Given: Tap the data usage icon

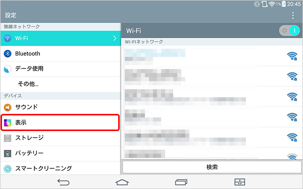Looking at the screenshot, I should click(8, 69).
